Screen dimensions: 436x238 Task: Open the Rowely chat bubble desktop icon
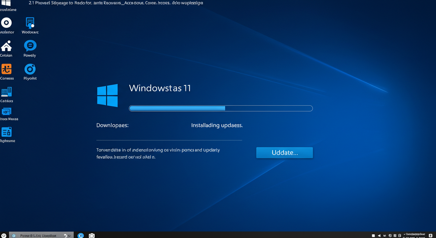point(30,46)
